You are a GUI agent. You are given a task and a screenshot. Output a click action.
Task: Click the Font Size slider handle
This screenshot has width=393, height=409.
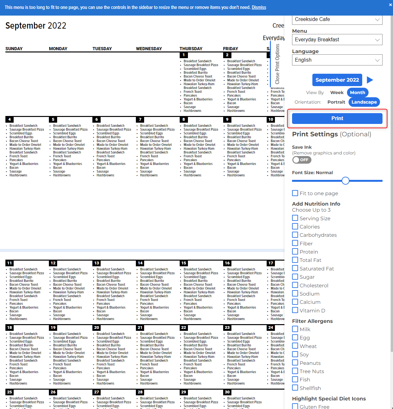(345, 181)
